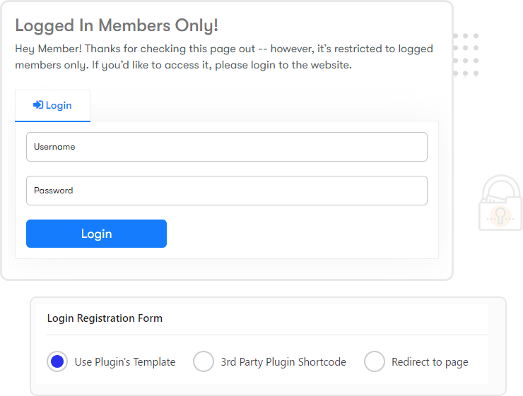Click the decorative dot grid pattern
523x396 pixels.
pos(466,54)
